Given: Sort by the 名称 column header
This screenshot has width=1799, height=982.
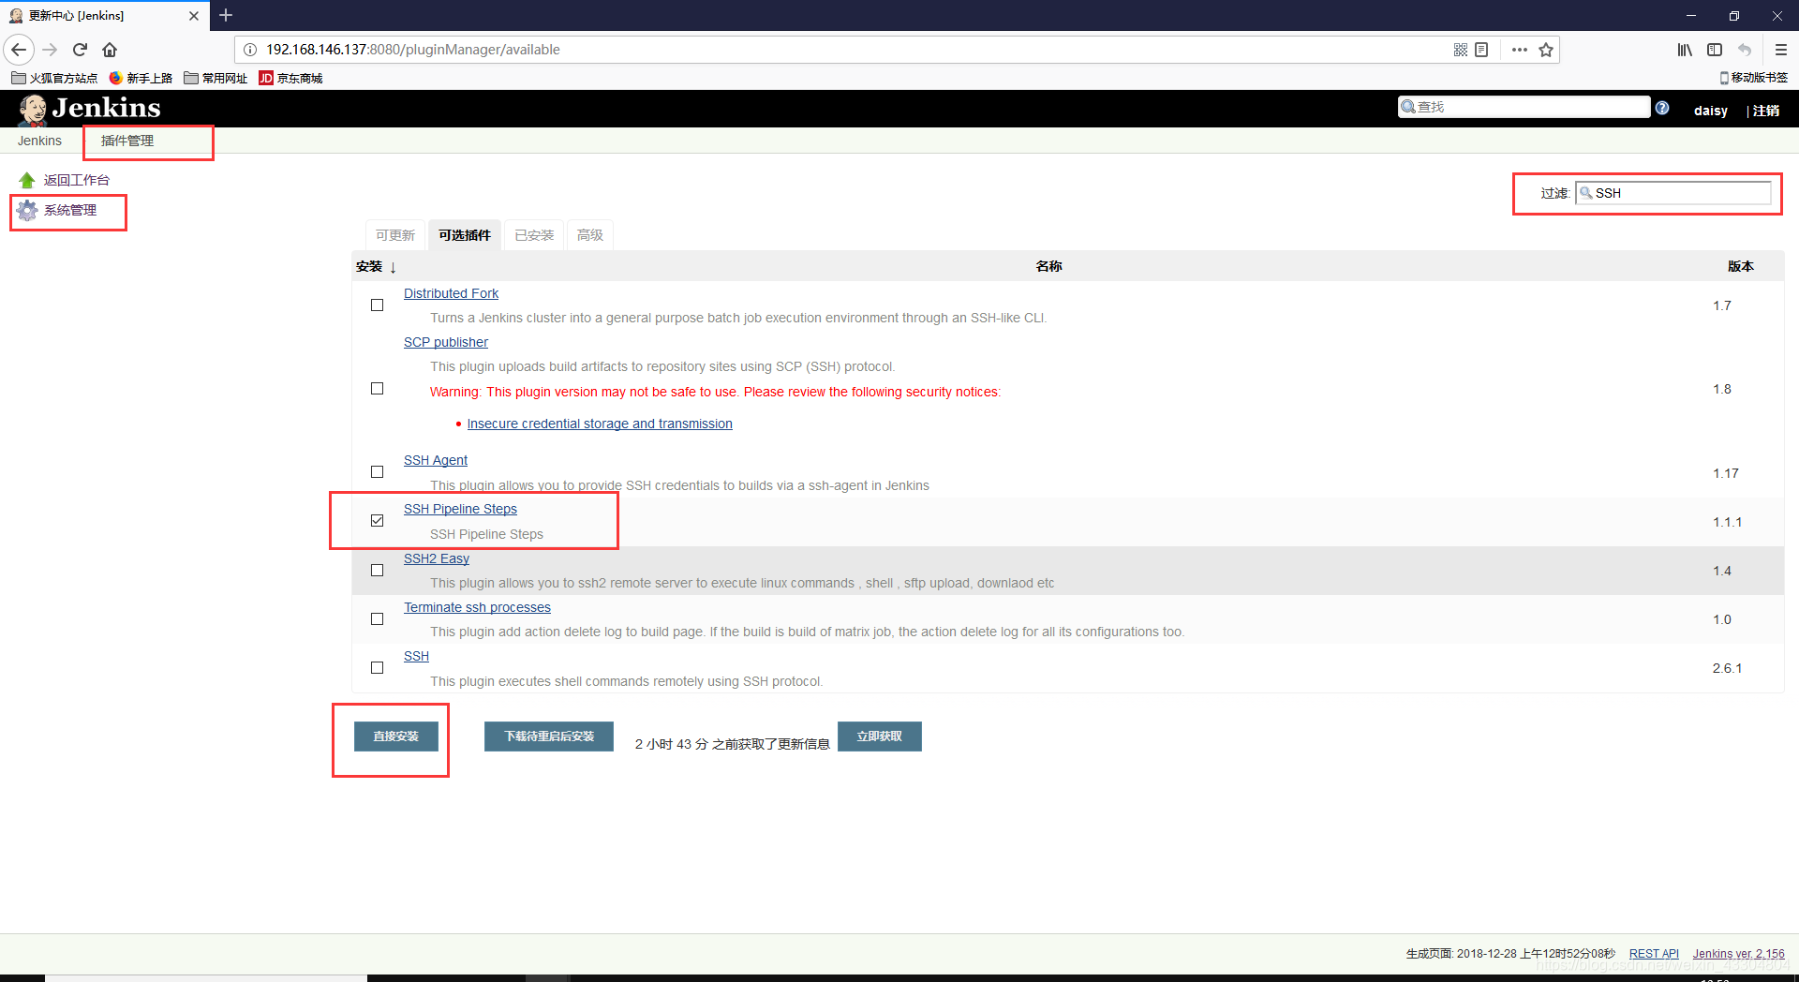Looking at the screenshot, I should pyautogui.click(x=1048, y=266).
